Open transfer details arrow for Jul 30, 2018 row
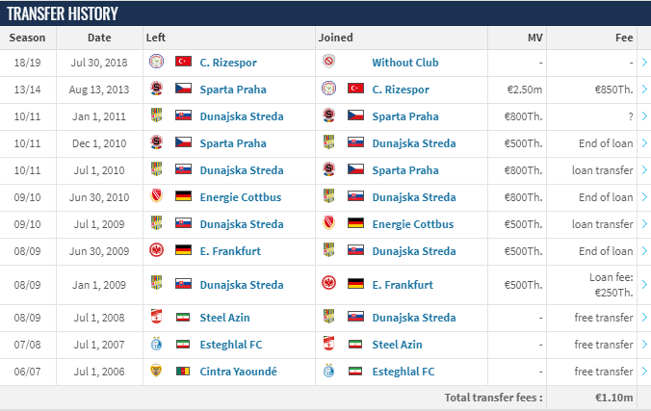 click(644, 63)
